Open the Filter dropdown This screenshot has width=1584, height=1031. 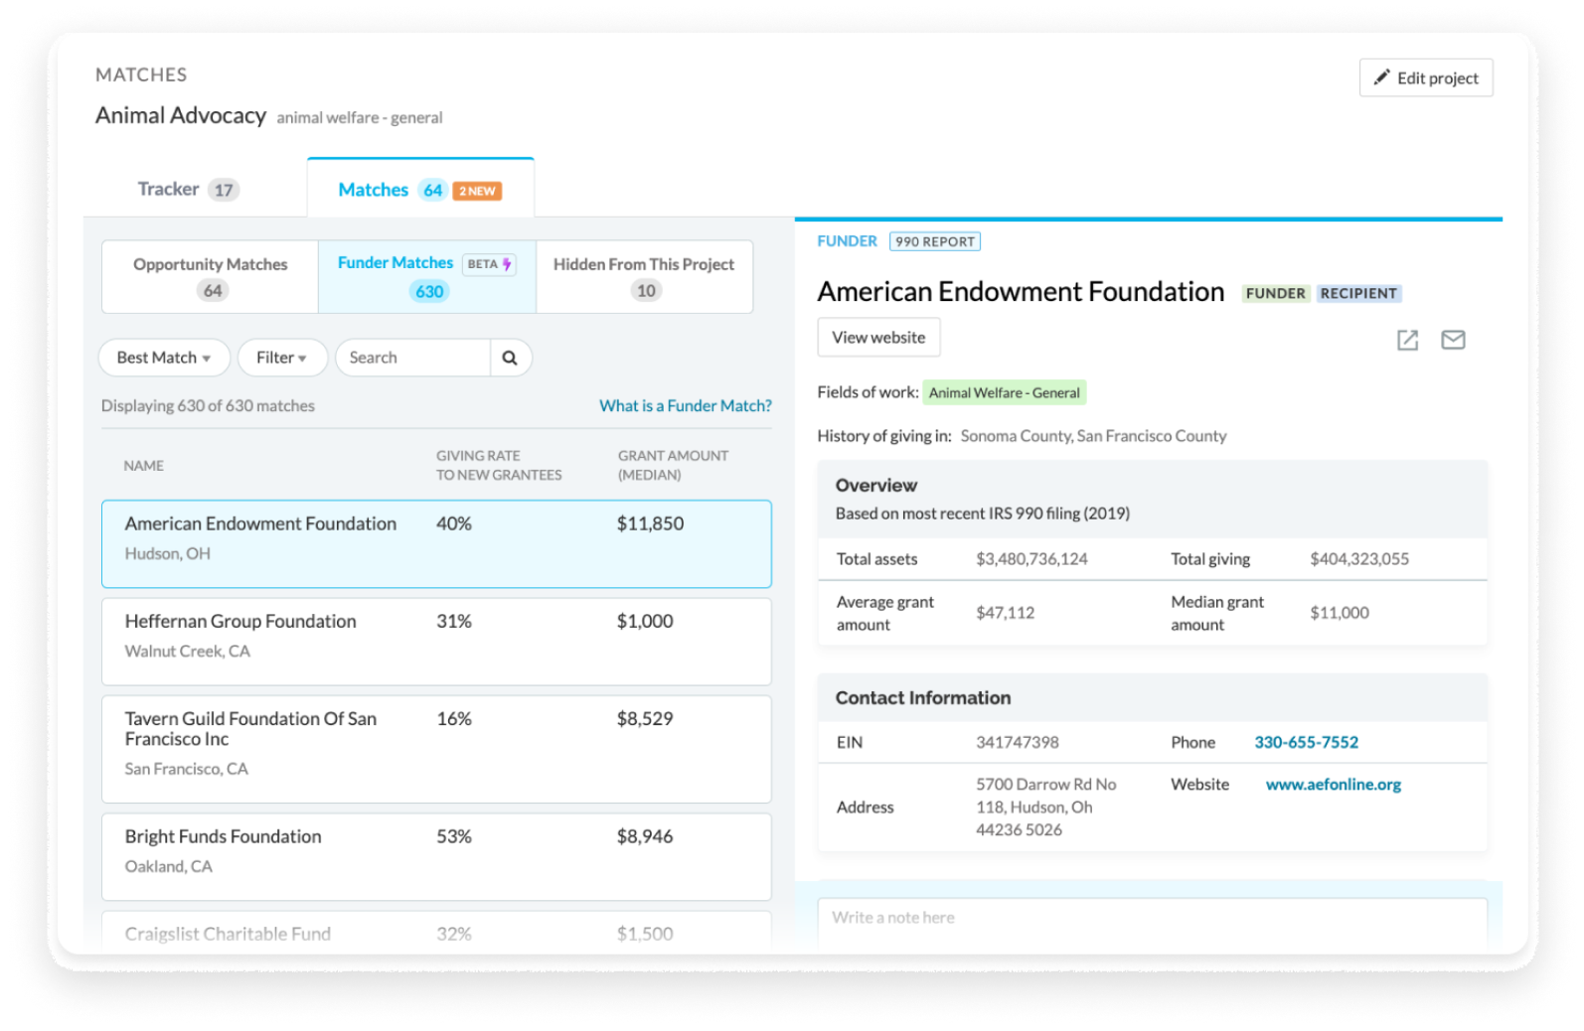(282, 358)
